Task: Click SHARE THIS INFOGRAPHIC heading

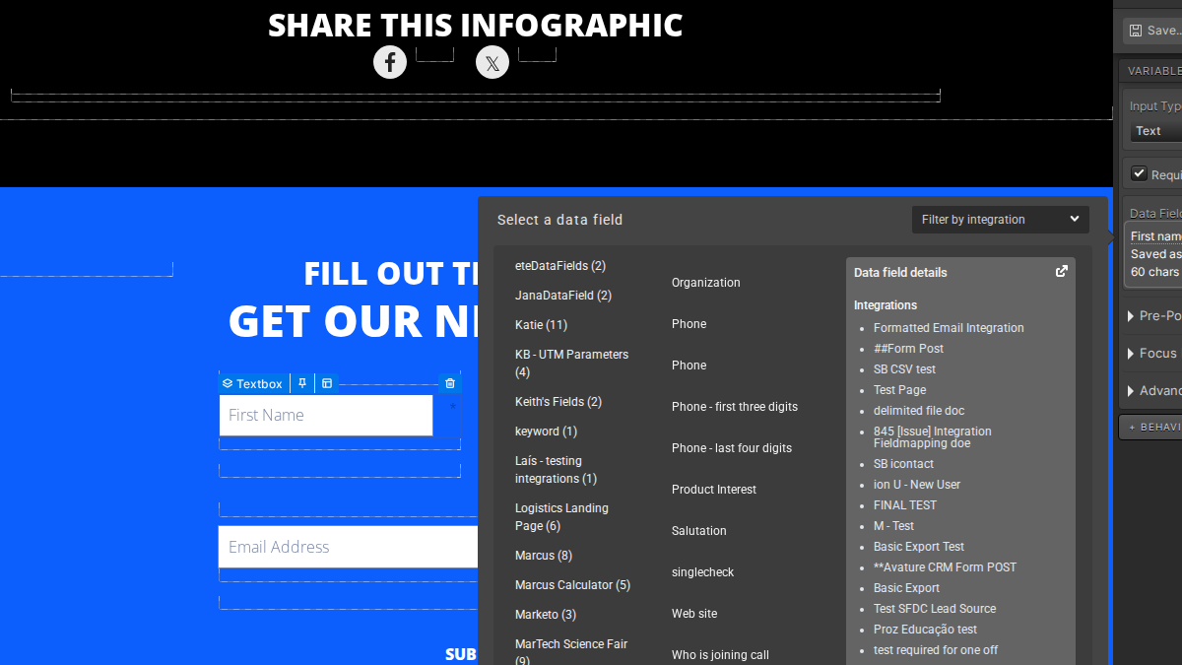Action: click(x=476, y=25)
